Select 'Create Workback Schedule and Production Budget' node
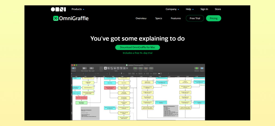The width and height of the screenshot is (275, 126). [88, 93]
